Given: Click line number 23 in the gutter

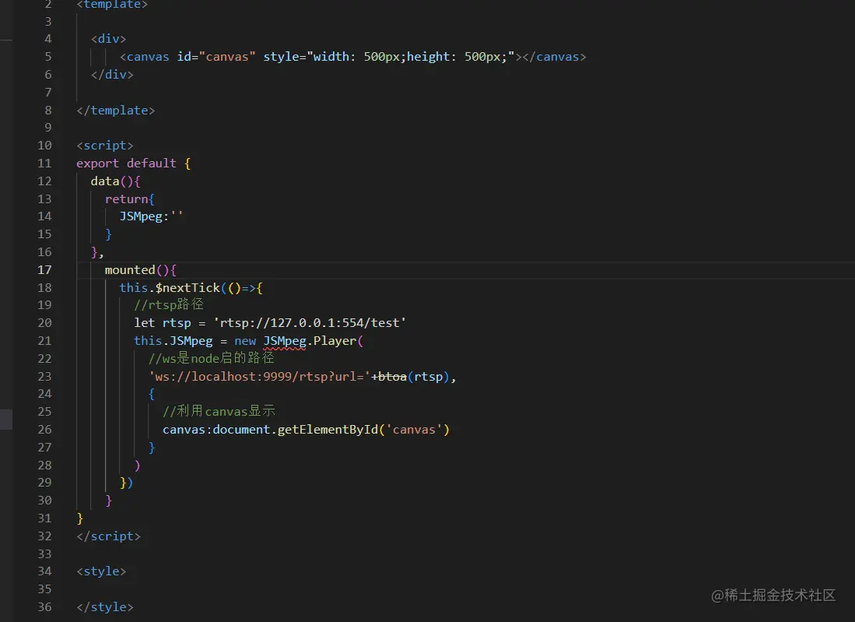Looking at the screenshot, I should [x=44, y=377].
